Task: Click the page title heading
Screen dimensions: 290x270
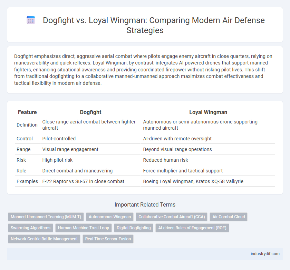Action: [x=154, y=25]
